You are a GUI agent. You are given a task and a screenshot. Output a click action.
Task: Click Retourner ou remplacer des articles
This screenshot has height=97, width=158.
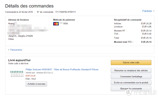click(131, 71)
